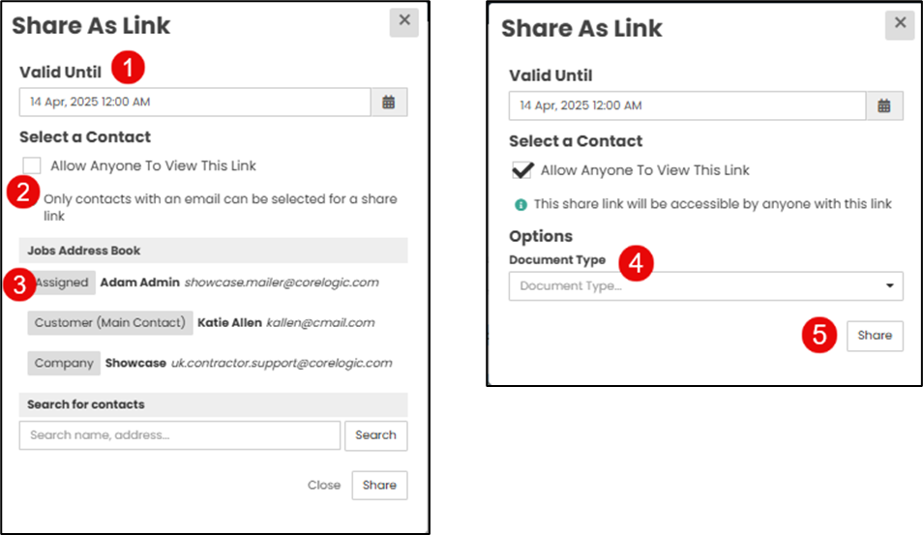This screenshot has height=535, width=923.
Task: Click Share button in left dialog
Action: pos(379,486)
